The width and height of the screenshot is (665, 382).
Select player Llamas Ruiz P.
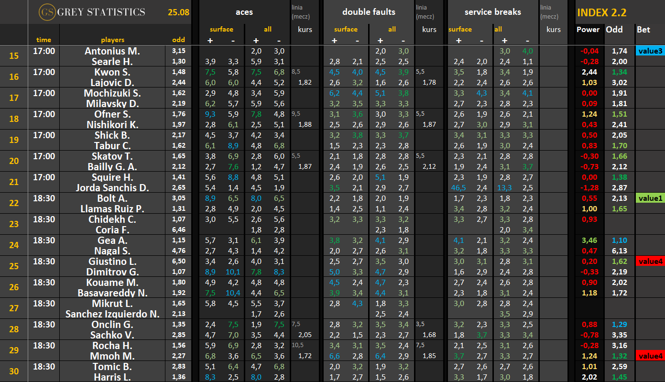click(112, 208)
